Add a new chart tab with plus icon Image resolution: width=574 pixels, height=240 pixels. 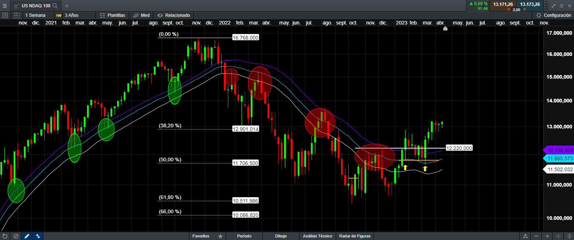[67, 6]
